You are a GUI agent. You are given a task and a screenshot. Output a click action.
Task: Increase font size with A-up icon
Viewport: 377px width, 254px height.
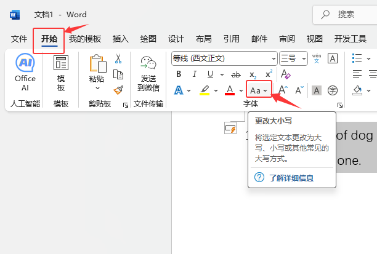click(283, 90)
